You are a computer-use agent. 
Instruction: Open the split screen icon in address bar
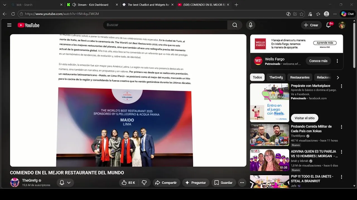tap(295, 14)
